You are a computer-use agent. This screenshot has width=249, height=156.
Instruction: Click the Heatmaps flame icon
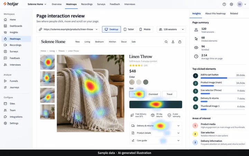(6, 39)
